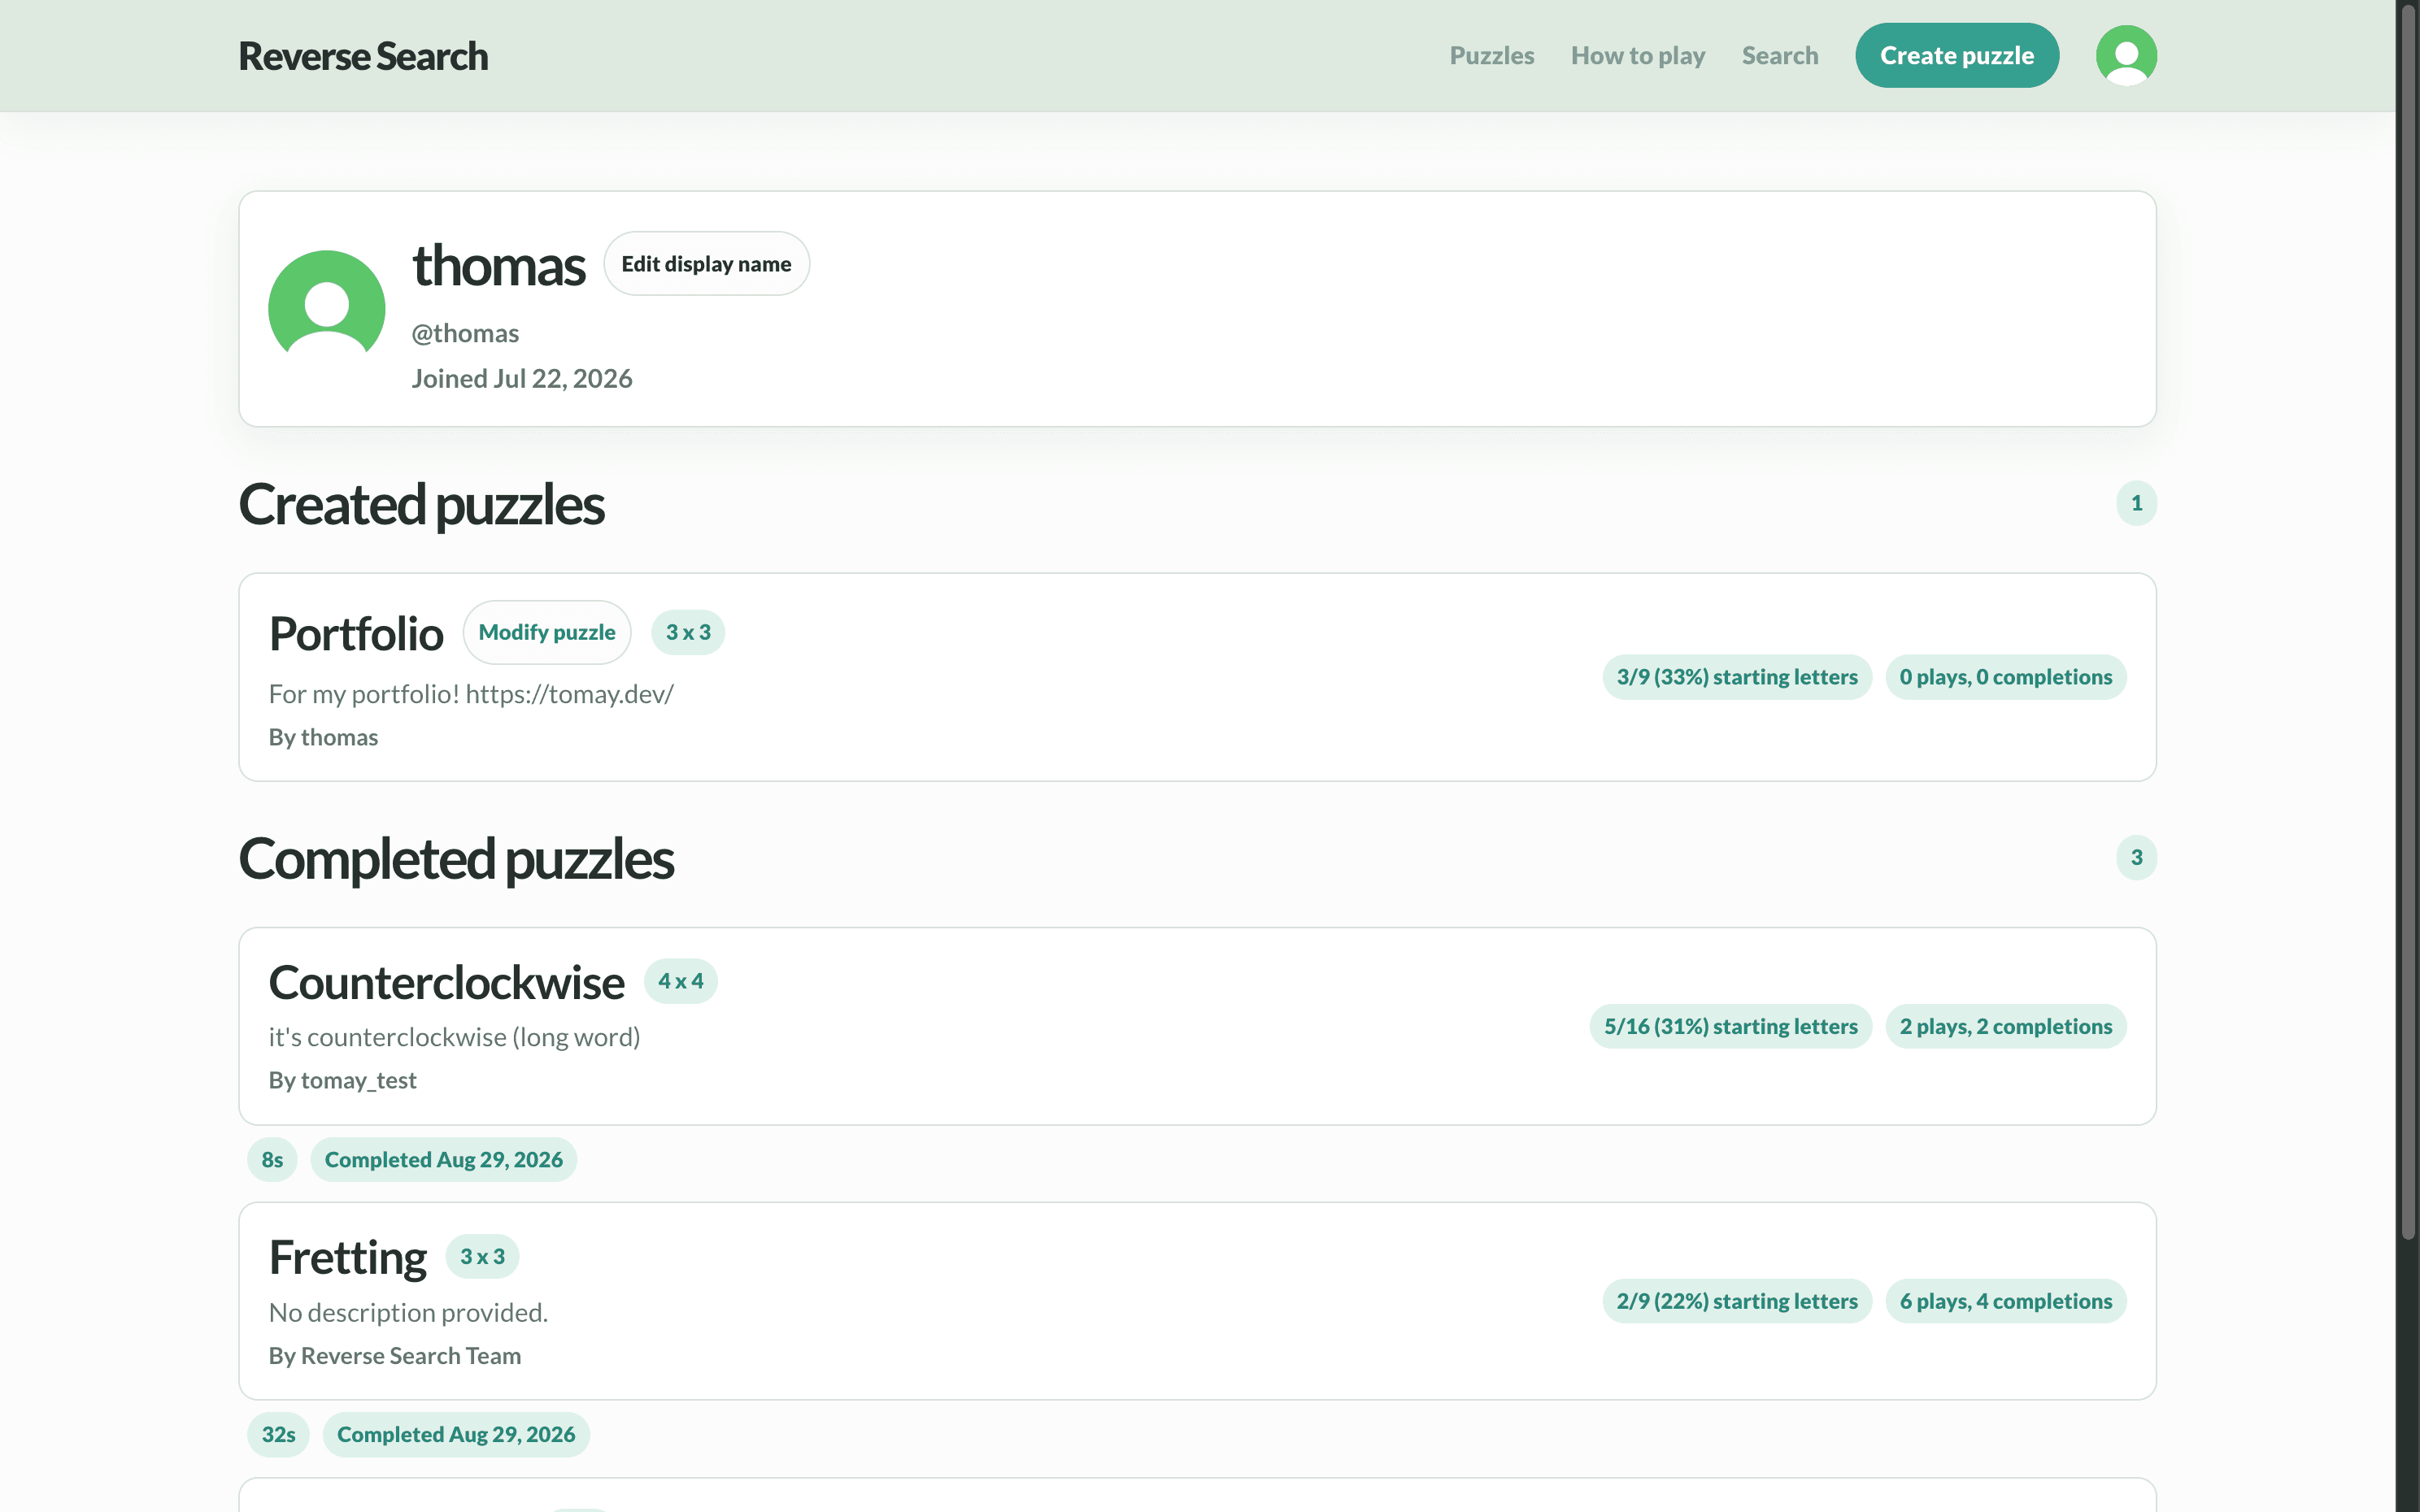
Task: Click the Completed puzzles count badge 3
Action: coord(2136,857)
